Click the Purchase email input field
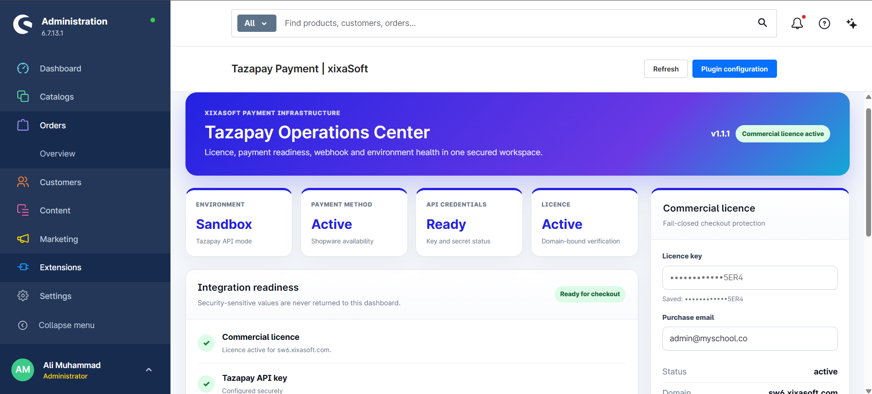The image size is (872, 394). coord(750,338)
